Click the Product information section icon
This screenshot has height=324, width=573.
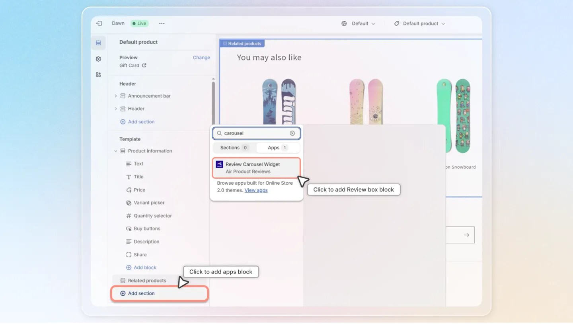tap(123, 151)
